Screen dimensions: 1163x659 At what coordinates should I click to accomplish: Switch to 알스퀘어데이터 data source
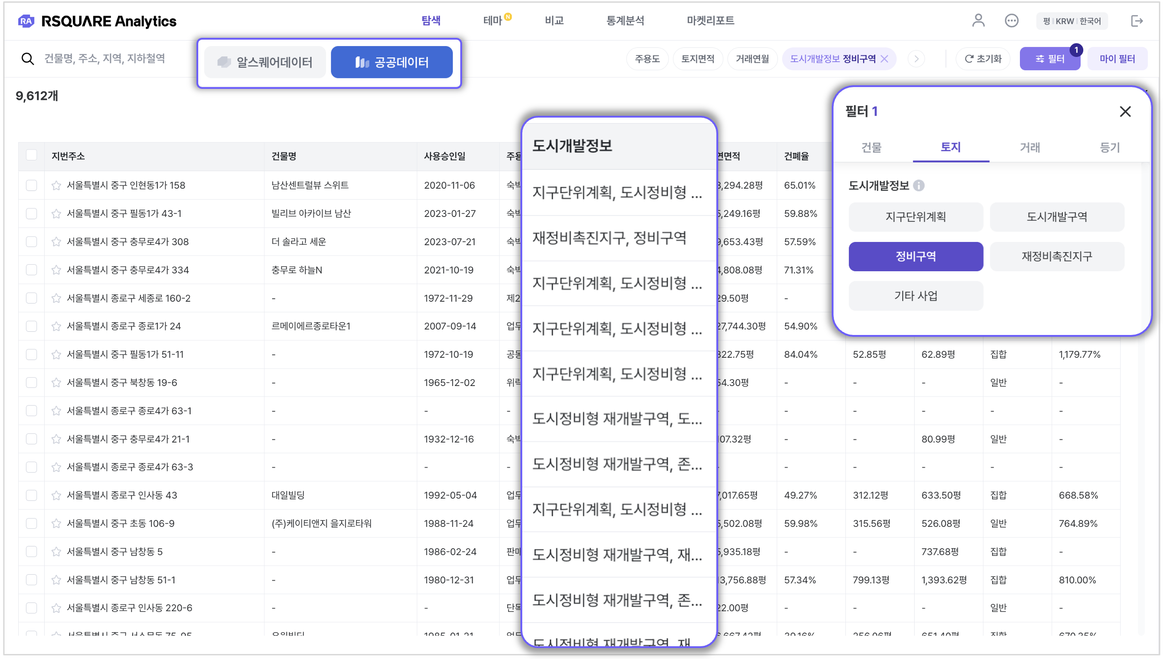click(x=265, y=62)
